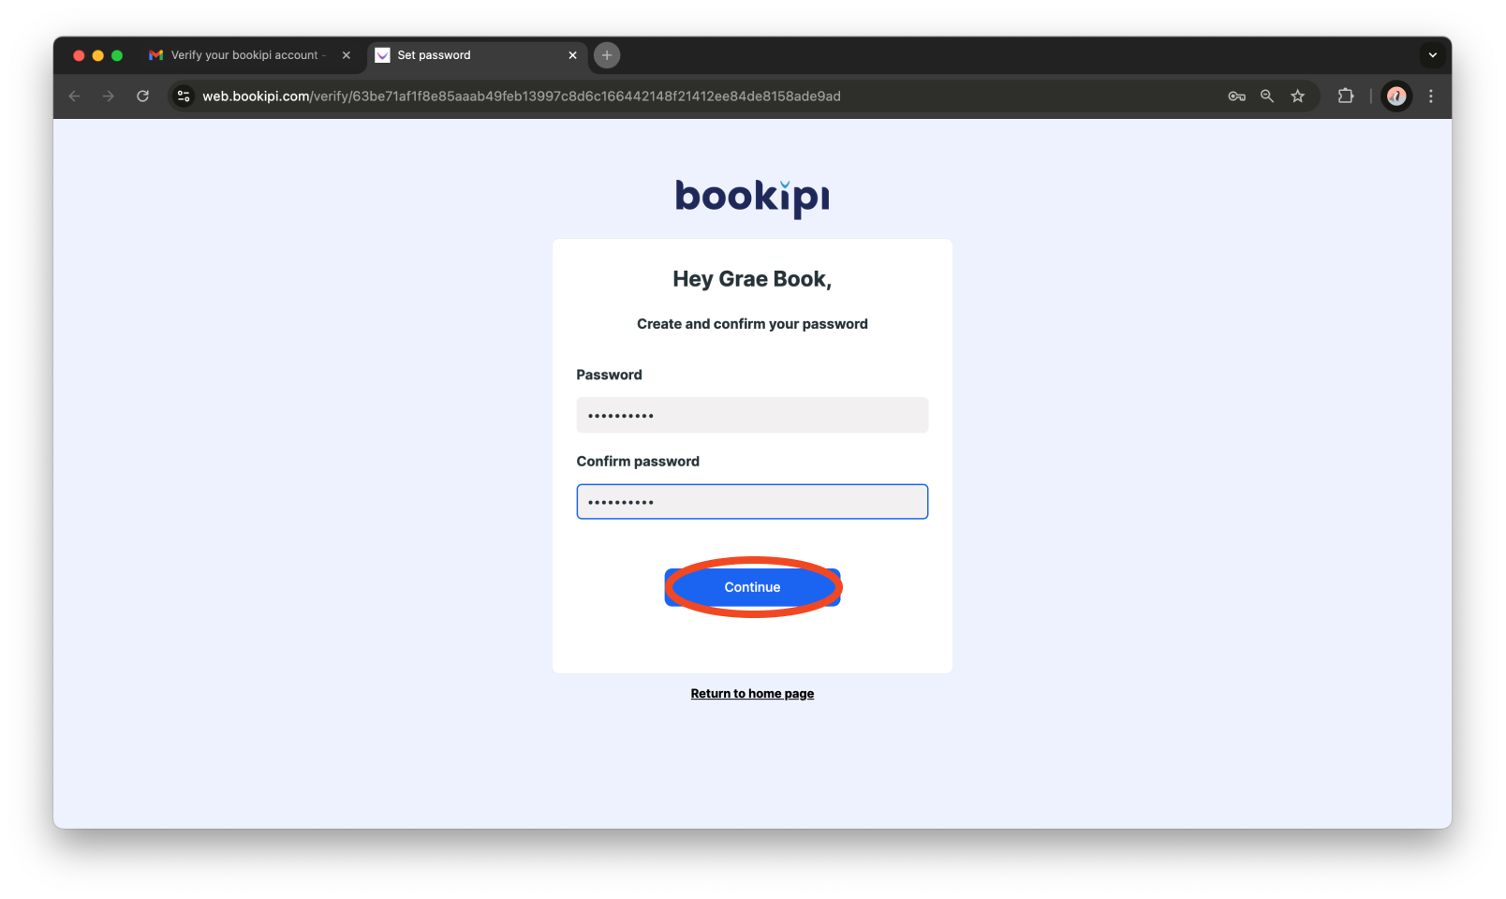Click the browser profile avatar
Viewport: 1506px width, 899px height.
[x=1396, y=96]
